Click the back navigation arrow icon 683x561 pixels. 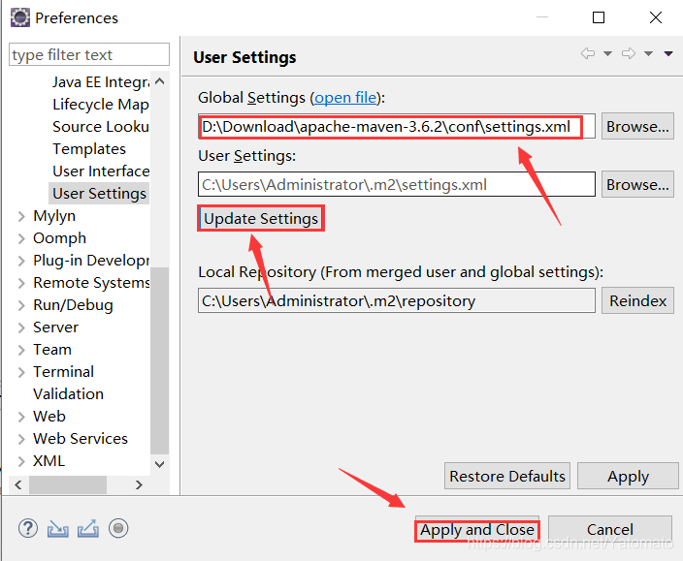(x=588, y=53)
